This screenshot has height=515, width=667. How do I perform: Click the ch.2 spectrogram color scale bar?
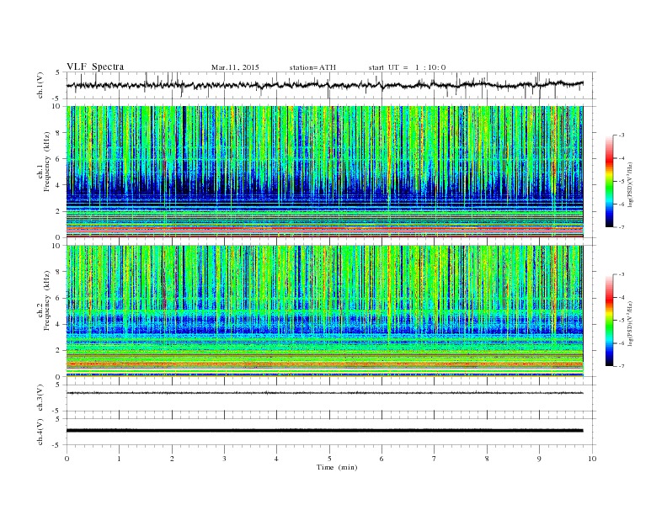(609, 321)
